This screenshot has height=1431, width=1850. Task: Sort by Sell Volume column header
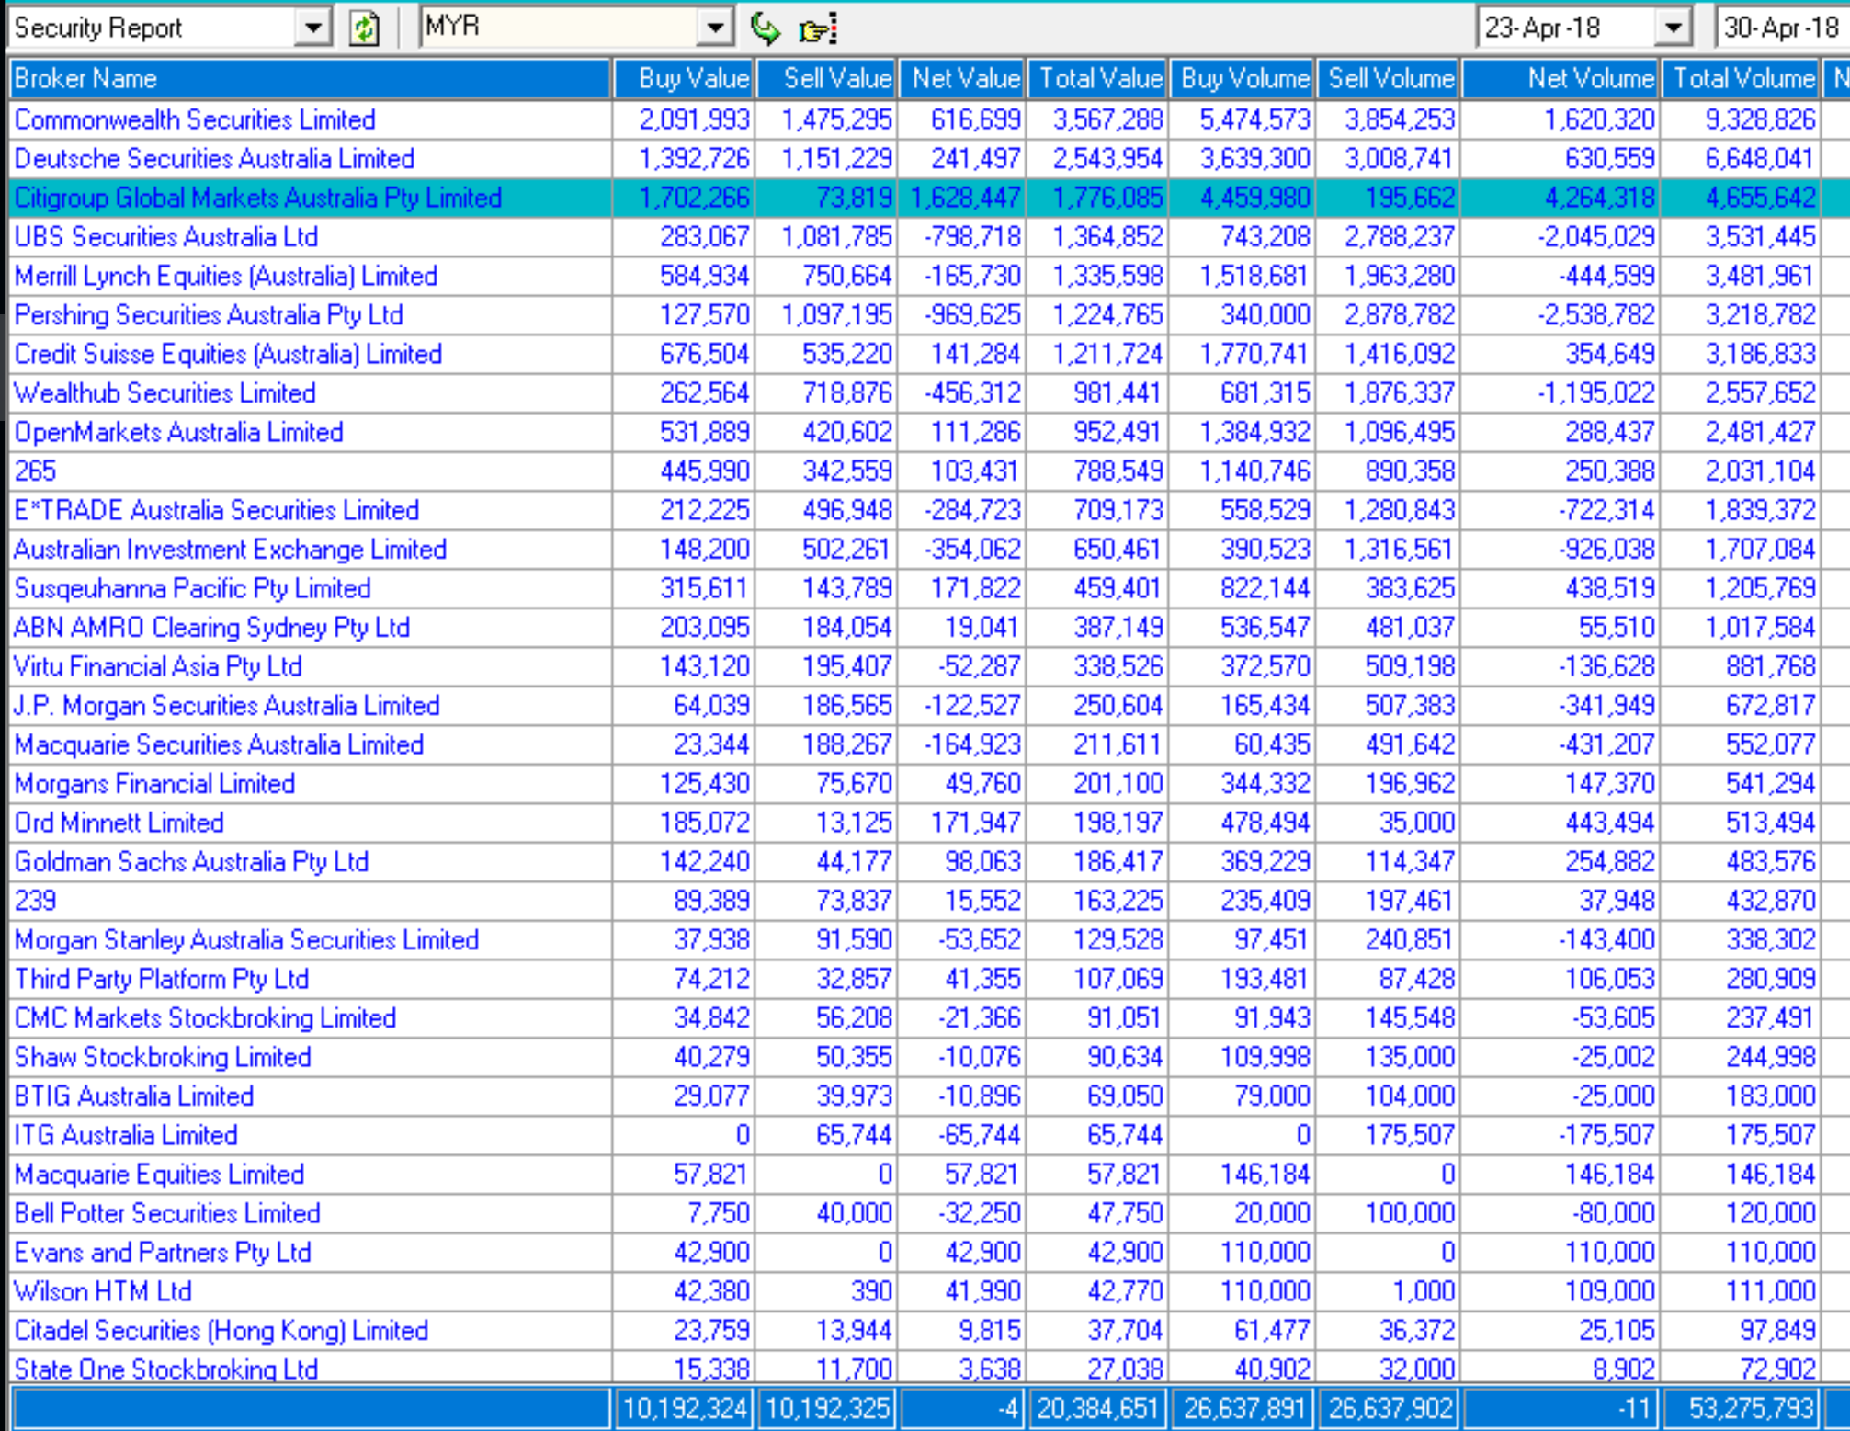[x=1390, y=79]
